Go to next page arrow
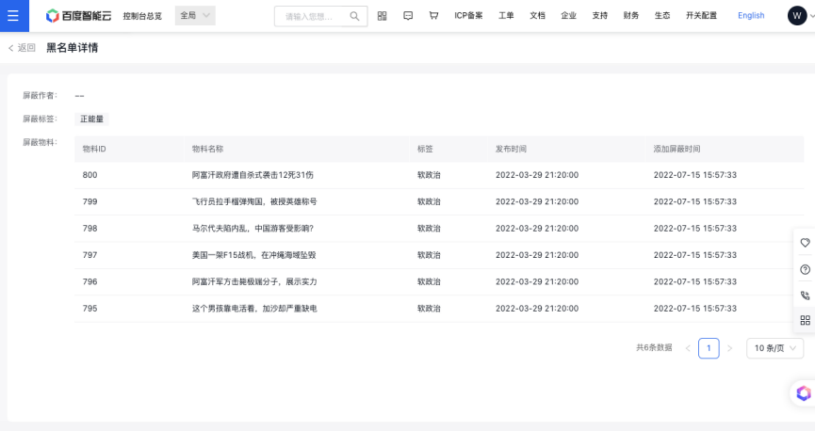 pos(730,348)
